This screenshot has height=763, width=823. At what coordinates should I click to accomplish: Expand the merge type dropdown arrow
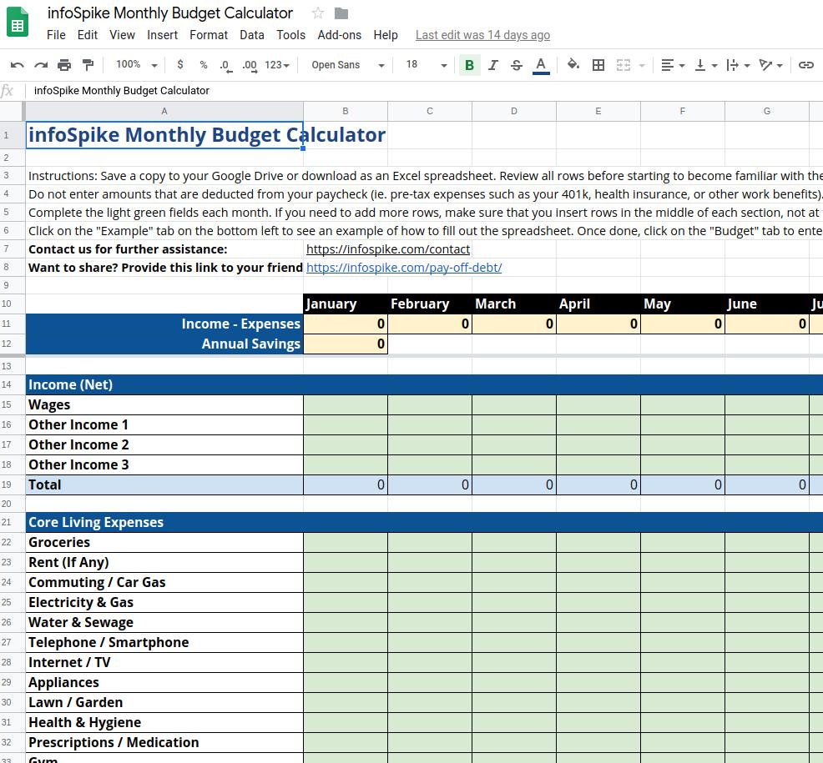click(x=642, y=66)
